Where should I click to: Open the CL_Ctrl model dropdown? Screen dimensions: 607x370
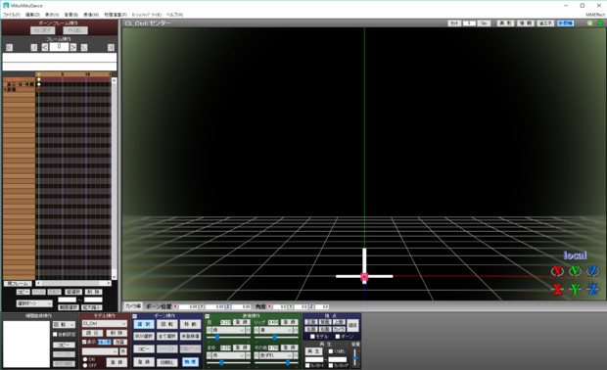[x=105, y=324]
